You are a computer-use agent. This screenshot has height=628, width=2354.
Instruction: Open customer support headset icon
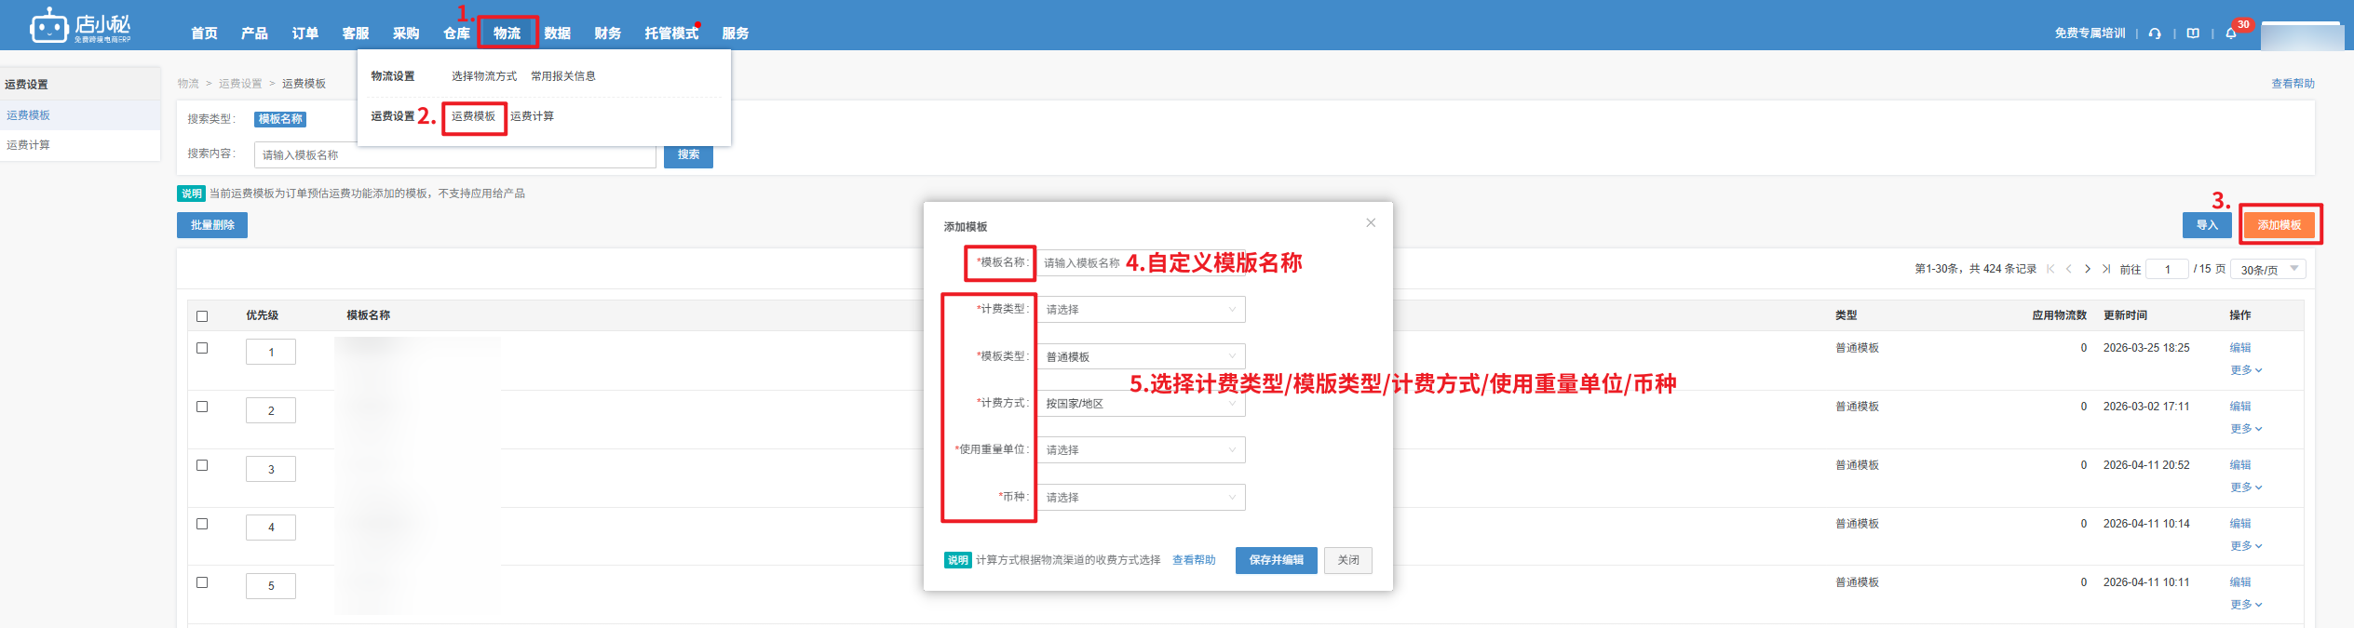click(x=2155, y=33)
